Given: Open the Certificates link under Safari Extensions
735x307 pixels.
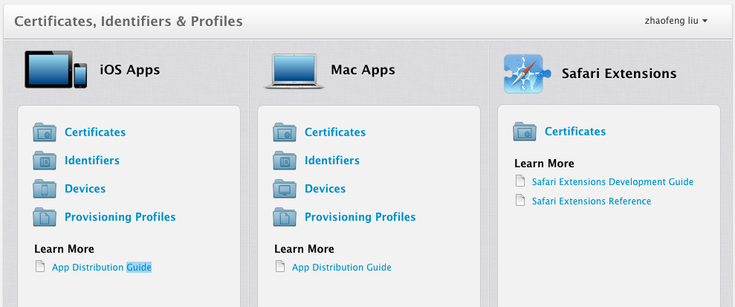Looking at the screenshot, I should click(575, 132).
